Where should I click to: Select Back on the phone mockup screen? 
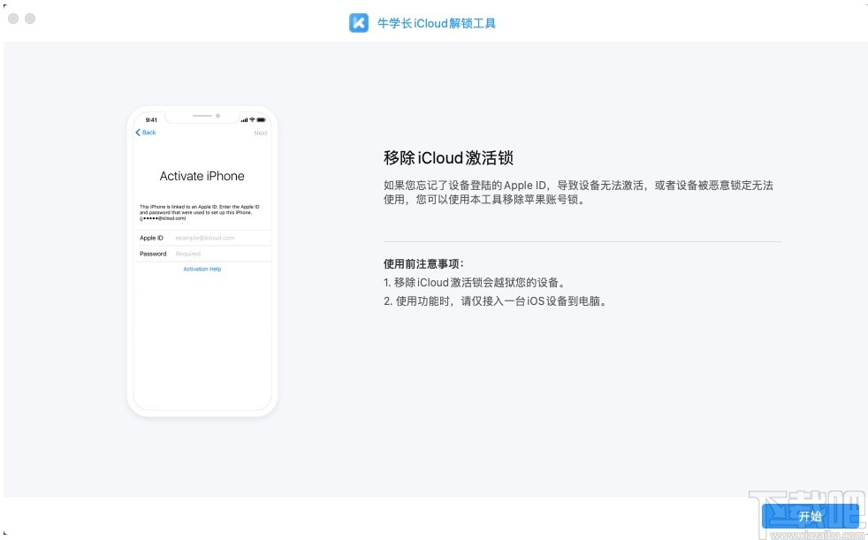pos(147,132)
